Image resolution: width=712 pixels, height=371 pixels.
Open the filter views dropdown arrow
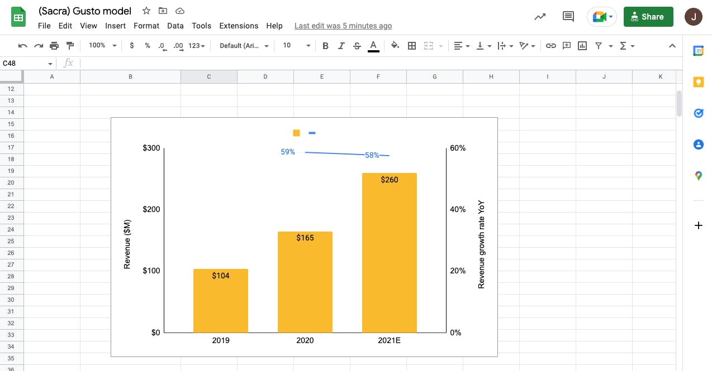click(611, 46)
